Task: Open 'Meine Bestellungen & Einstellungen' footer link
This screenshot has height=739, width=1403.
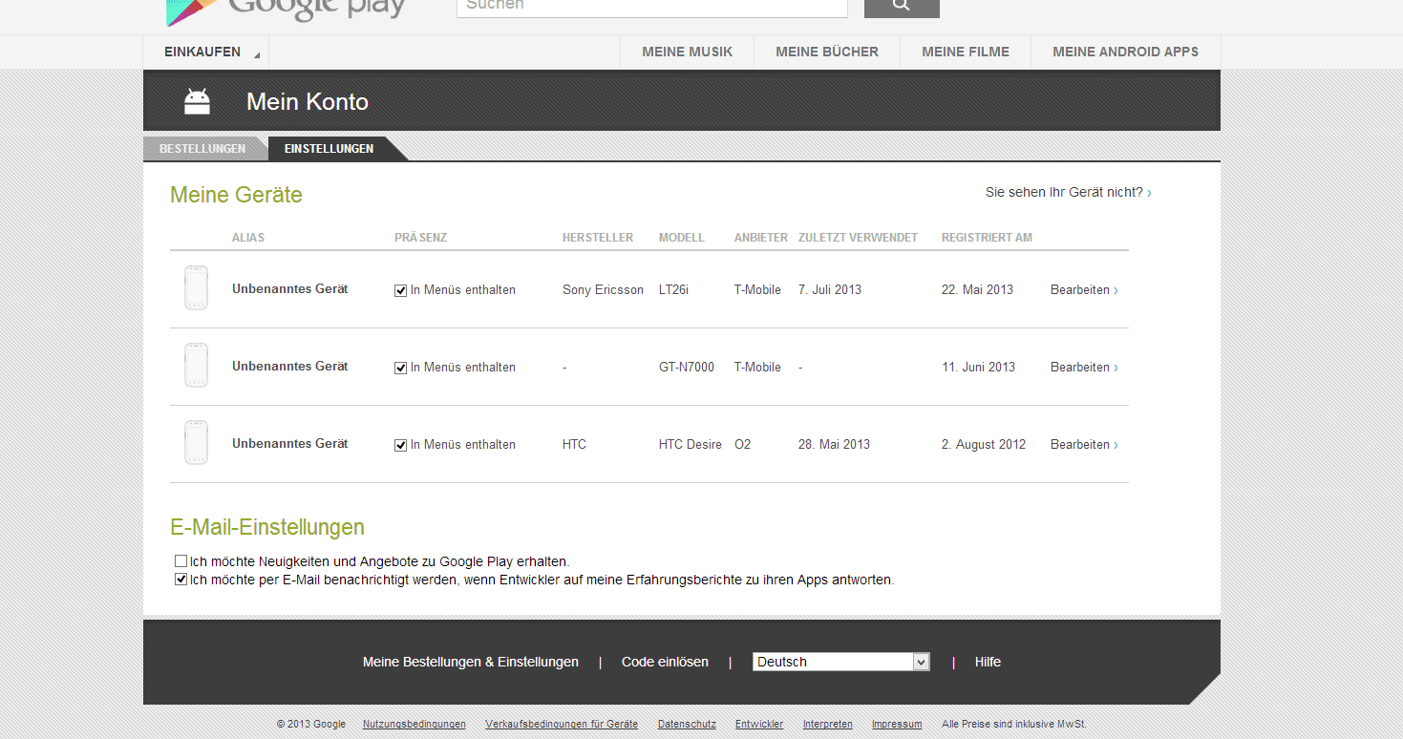Action: [471, 662]
